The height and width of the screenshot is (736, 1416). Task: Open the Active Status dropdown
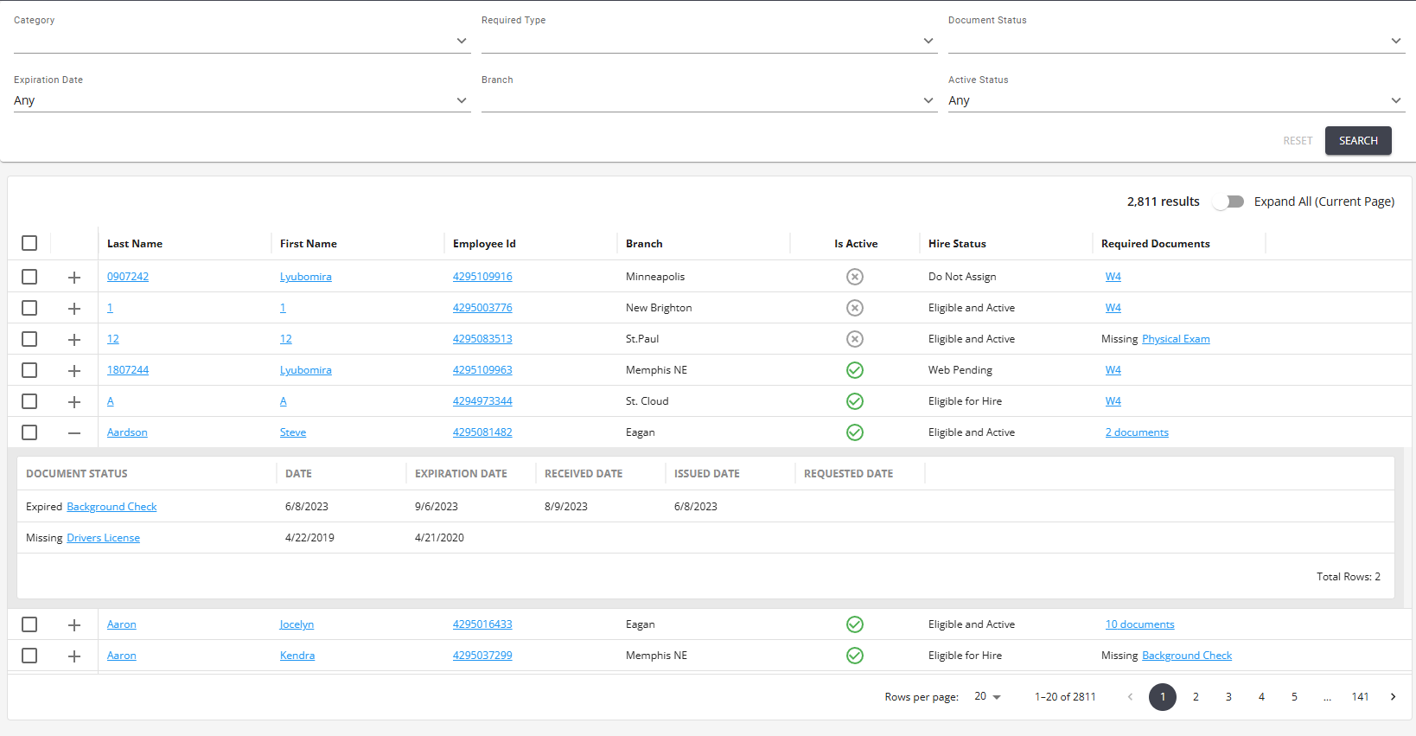click(x=1176, y=100)
